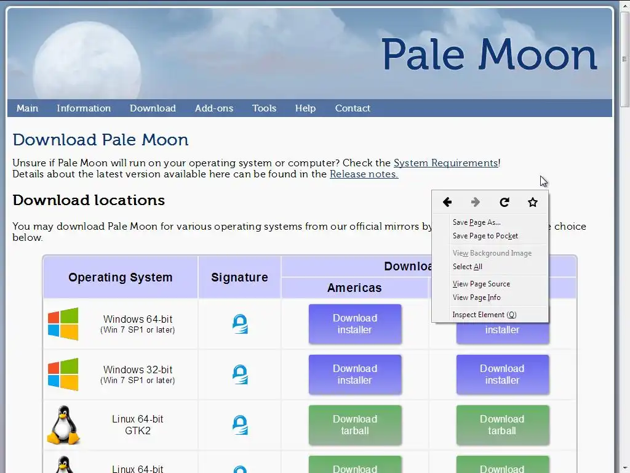The width and height of the screenshot is (630, 473).
Task: Open View Page Source
Action: (481, 284)
